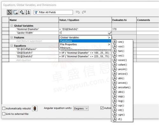Insert the if() function
The height and width of the screenshot is (126, 159).
pos(122,119)
